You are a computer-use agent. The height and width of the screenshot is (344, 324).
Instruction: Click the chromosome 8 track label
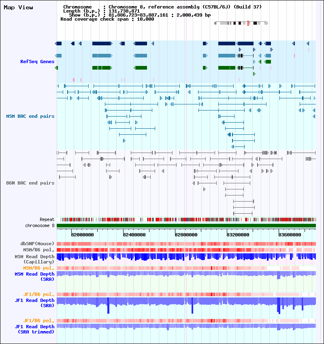click(40, 225)
